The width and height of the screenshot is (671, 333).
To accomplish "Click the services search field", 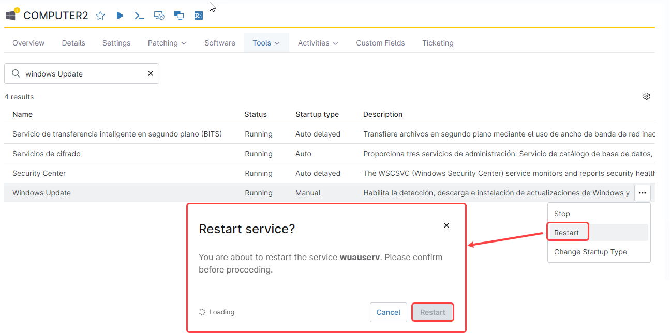I will tap(82, 73).
